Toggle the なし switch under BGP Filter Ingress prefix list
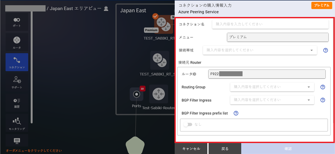This screenshot has height=154, width=335. coord(188,124)
